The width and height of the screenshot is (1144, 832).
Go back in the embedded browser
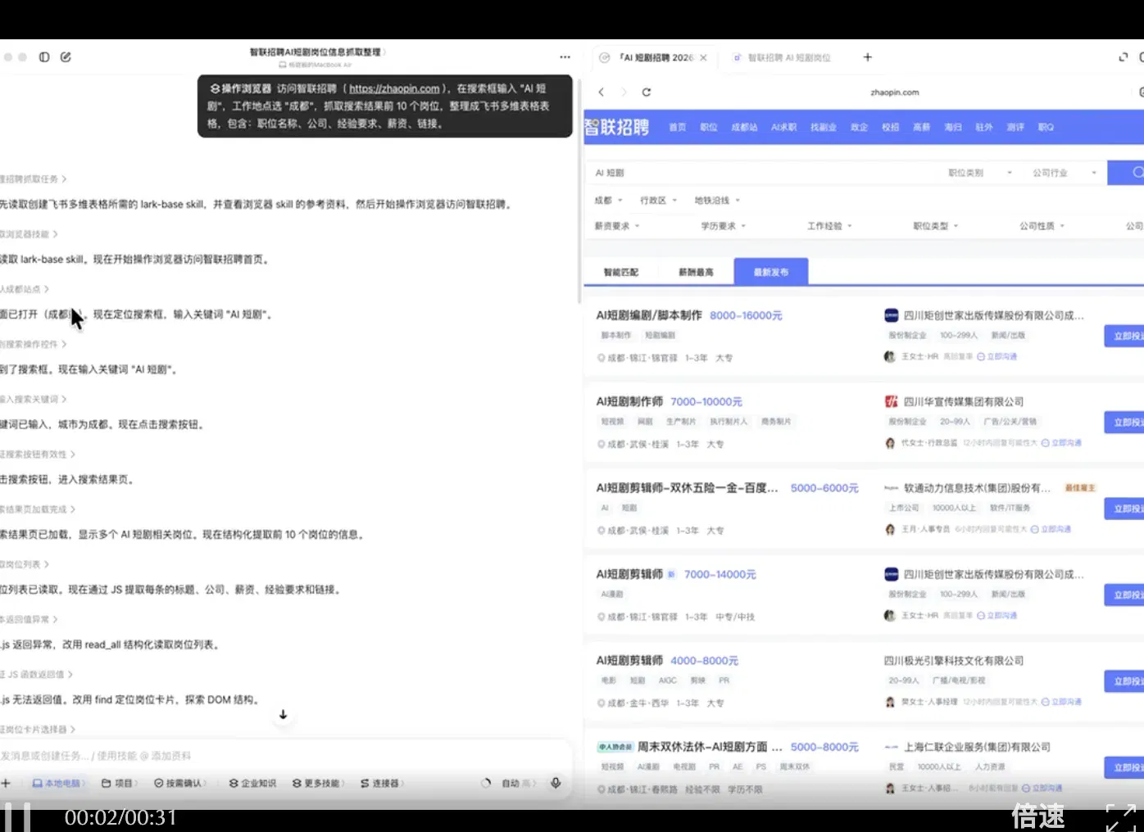[602, 93]
